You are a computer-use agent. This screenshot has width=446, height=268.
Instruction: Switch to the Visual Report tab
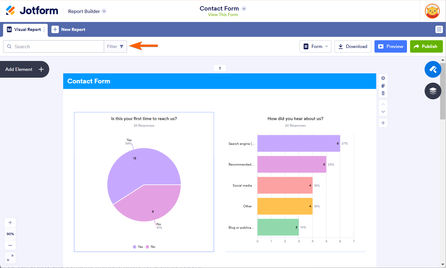coord(25,29)
